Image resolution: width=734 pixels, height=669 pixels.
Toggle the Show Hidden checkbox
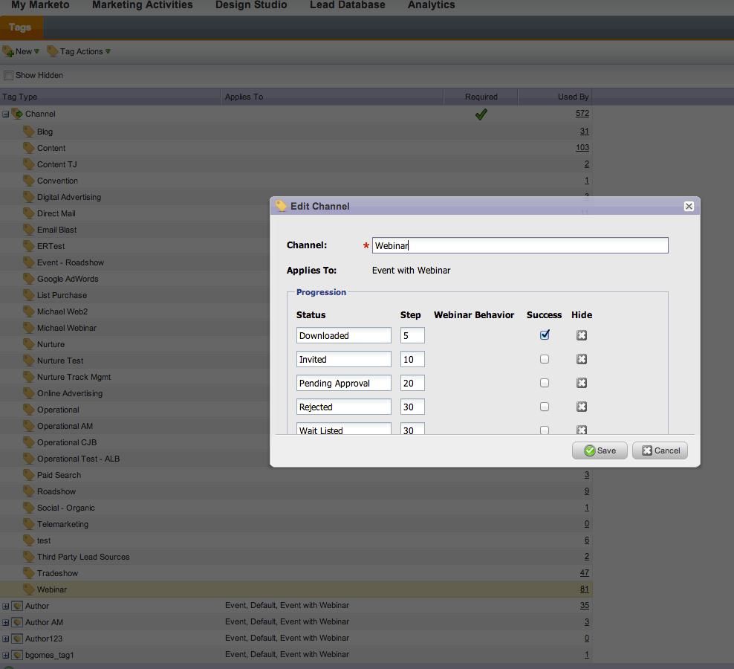click(x=9, y=75)
